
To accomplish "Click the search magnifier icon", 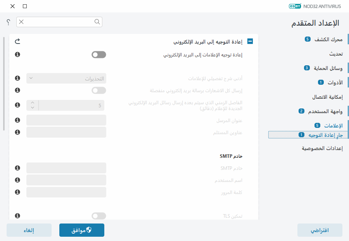I will (x=97, y=22).
